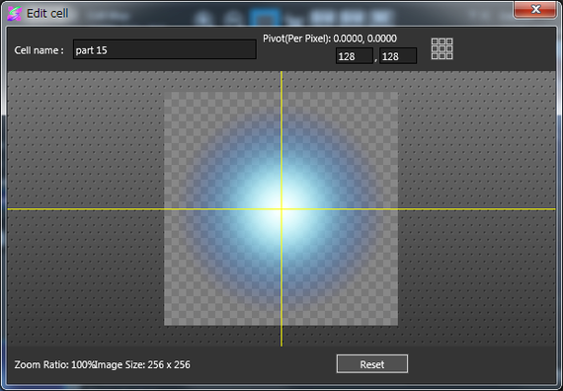Open the pivot preset grid icon
Screen dimensions: 563x391
[442, 48]
